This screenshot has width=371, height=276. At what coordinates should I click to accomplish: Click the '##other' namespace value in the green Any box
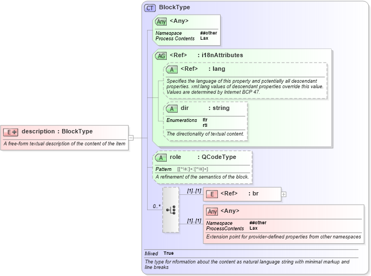coord(209,33)
